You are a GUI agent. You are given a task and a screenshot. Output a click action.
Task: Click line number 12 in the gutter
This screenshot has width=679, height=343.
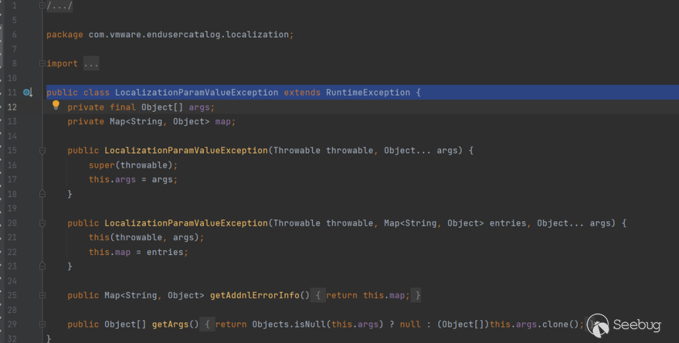[12, 107]
